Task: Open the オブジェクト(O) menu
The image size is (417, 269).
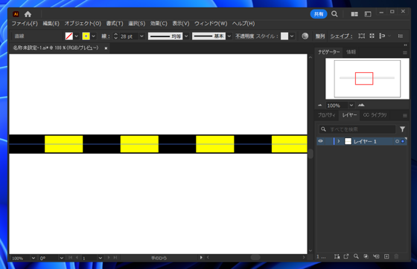Action: tap(83, 24)
